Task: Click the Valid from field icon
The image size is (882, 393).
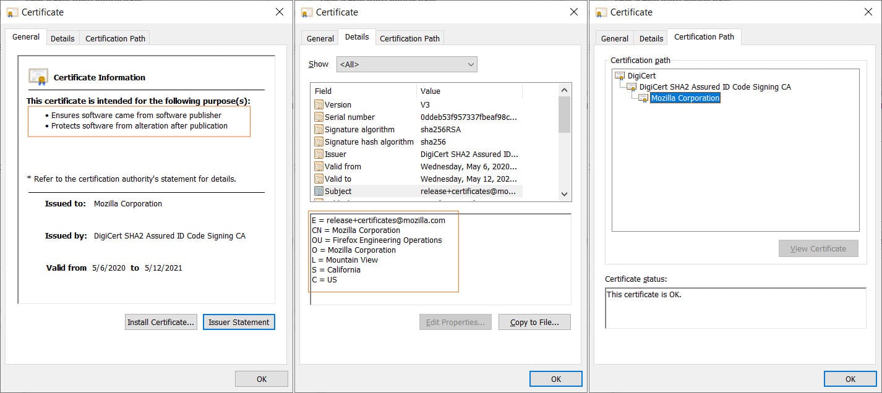Action: click(x=319, y=167)
